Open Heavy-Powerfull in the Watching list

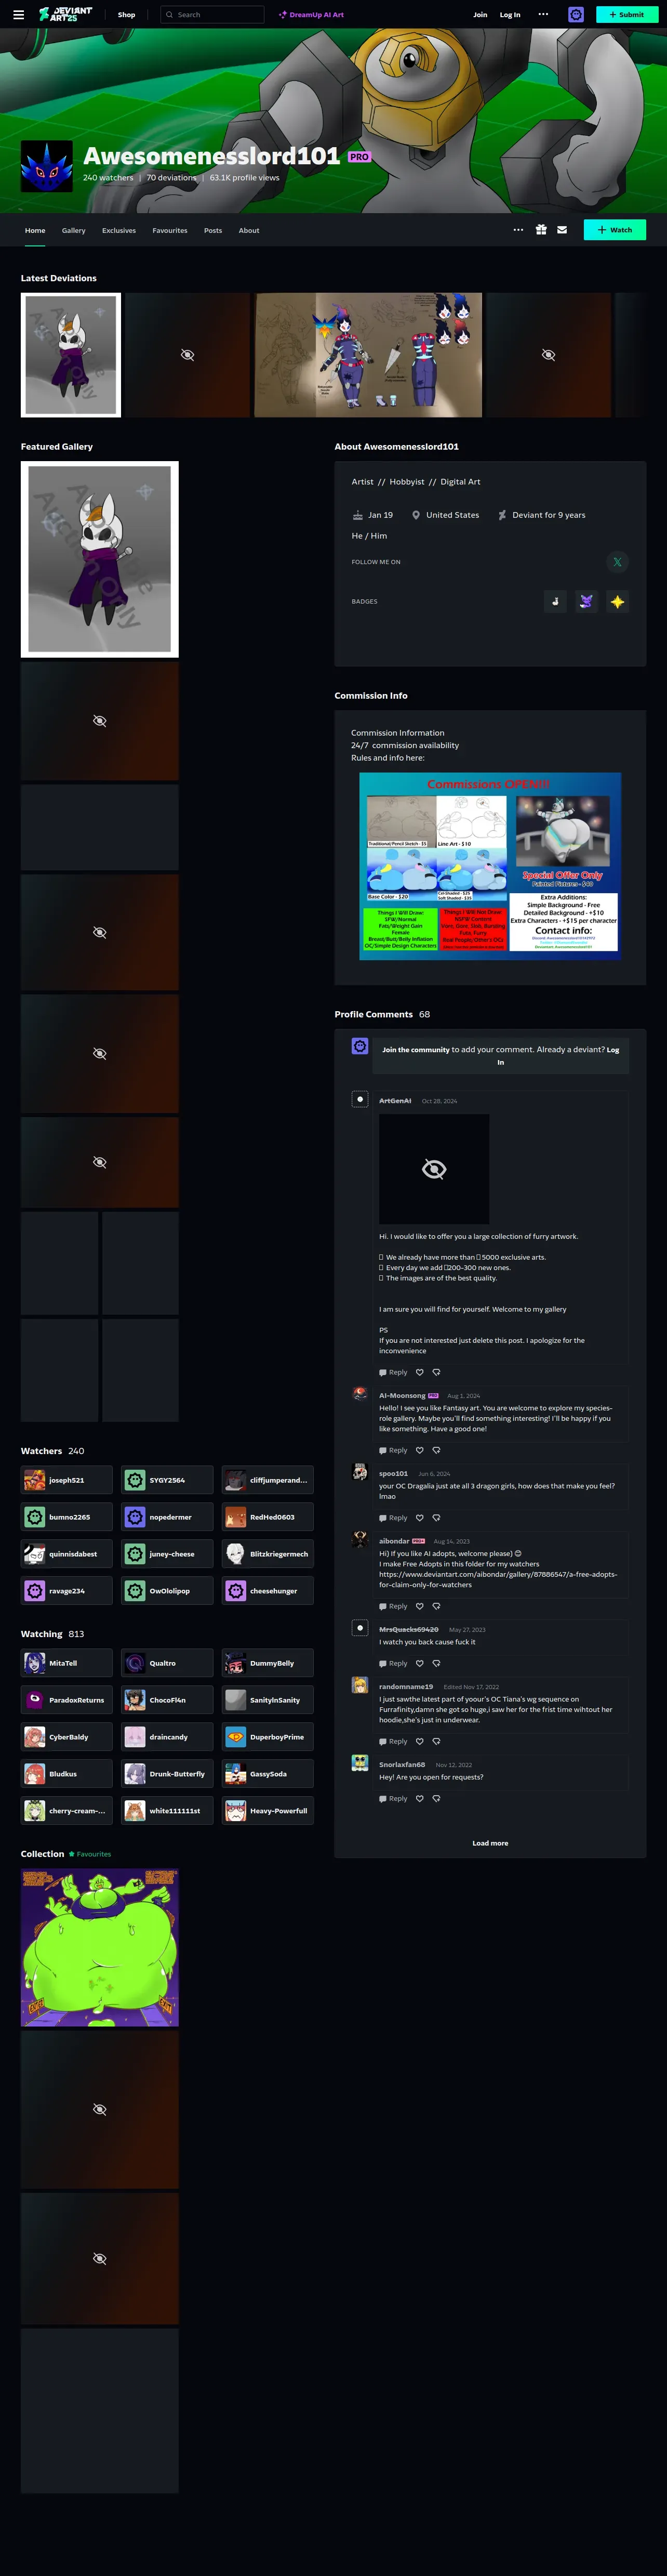click(268, 1811)
